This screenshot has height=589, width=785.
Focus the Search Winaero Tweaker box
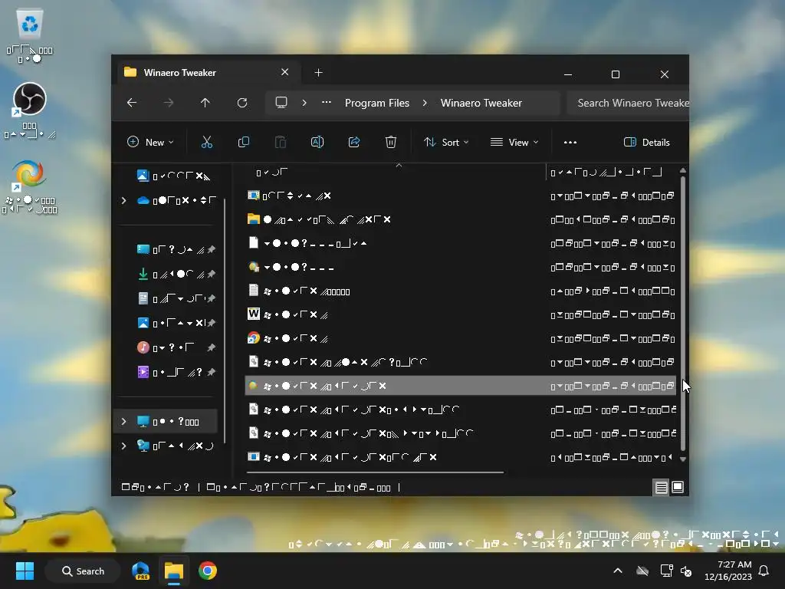point(628,103)
